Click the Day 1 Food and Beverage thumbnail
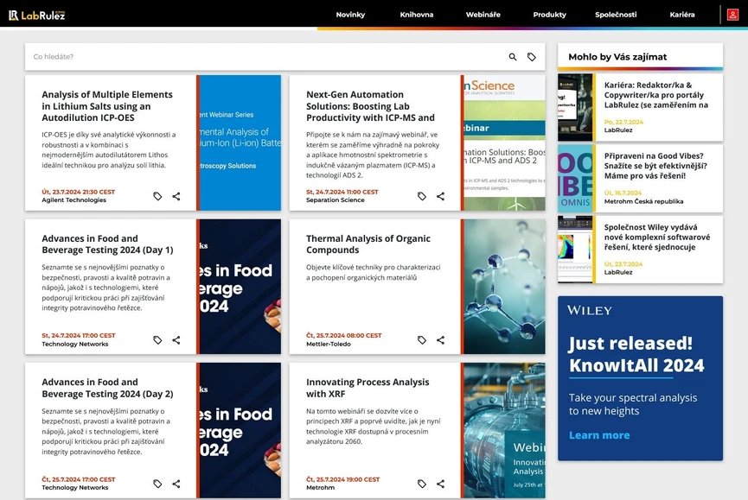Image resolution: width=748 pixels, height=500 pixels. click(x=240, y=287)
